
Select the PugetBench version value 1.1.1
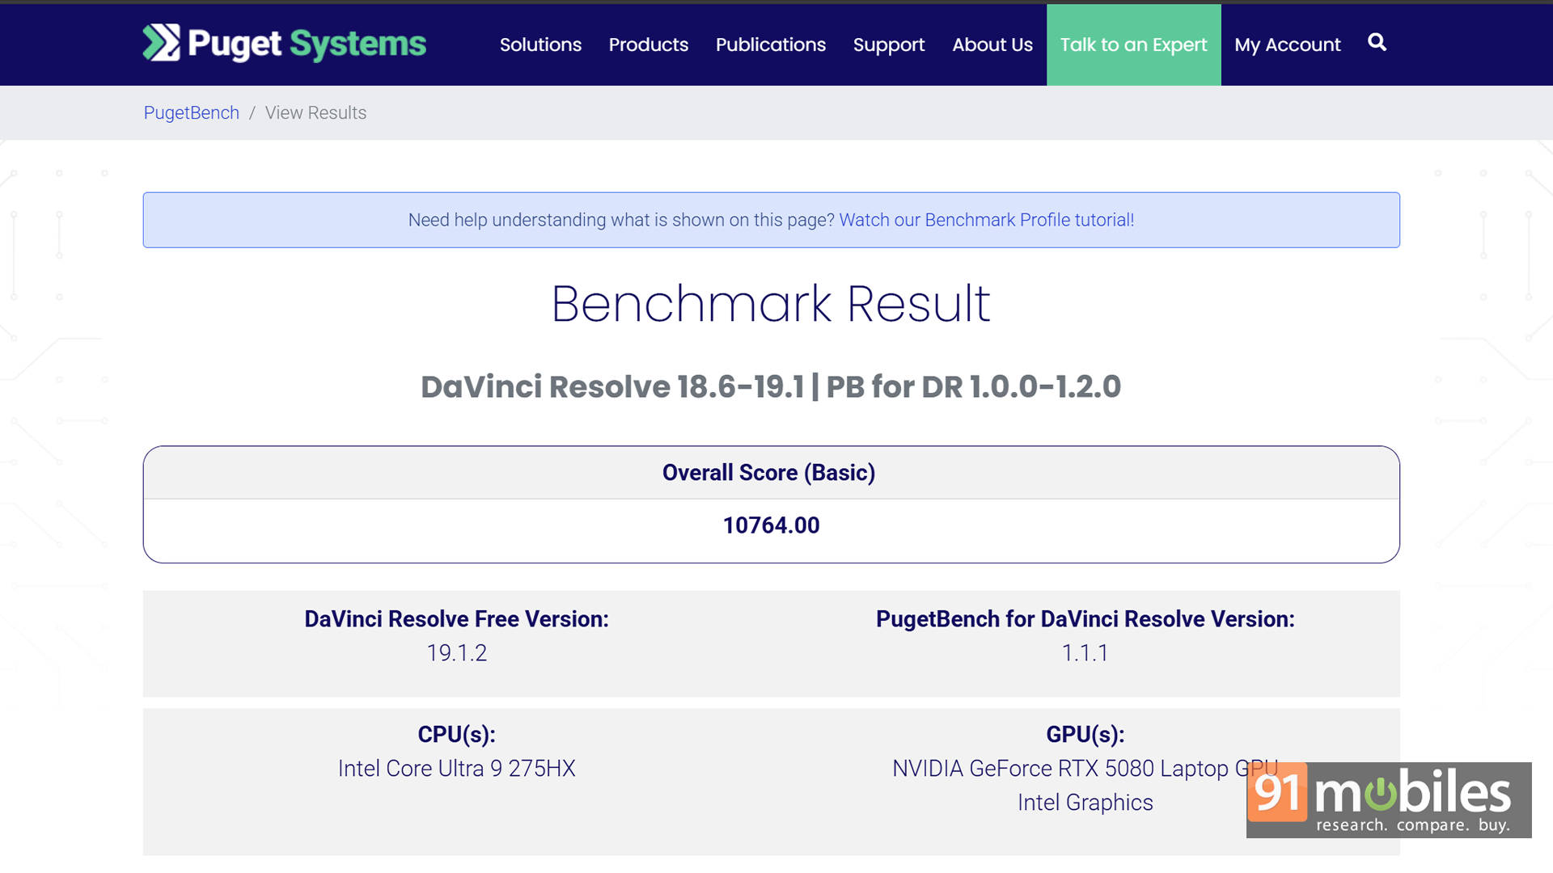(x=1085, y=653)
